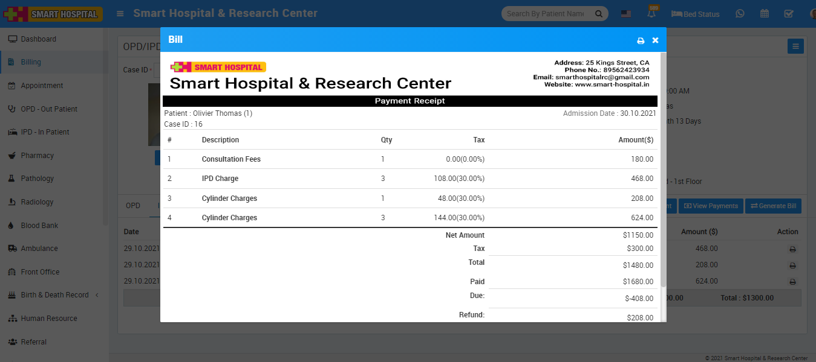Open Human Resource in the sidebar
Image resolution: width=816 pixels, height=362 pixels.
coord(49,319)
